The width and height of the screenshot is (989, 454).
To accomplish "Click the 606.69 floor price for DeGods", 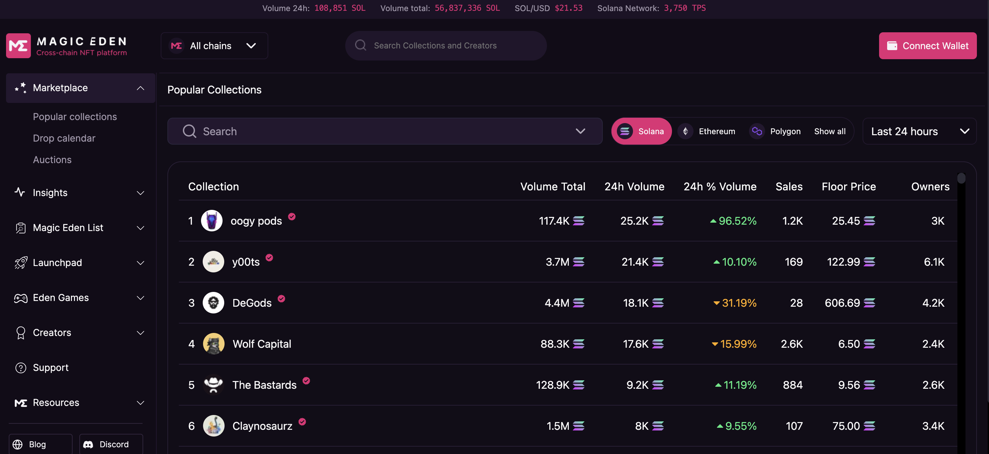I will 842,303.
